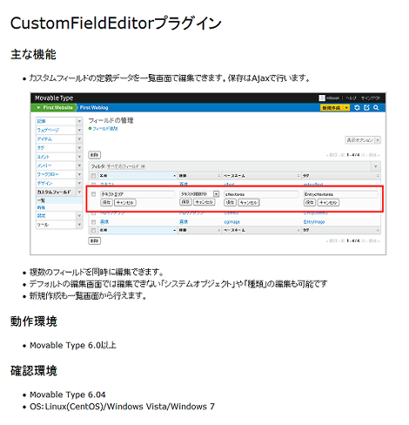Click the EntryImage tag link
This screenshot has height=425, width=409.
pos(314,222)
